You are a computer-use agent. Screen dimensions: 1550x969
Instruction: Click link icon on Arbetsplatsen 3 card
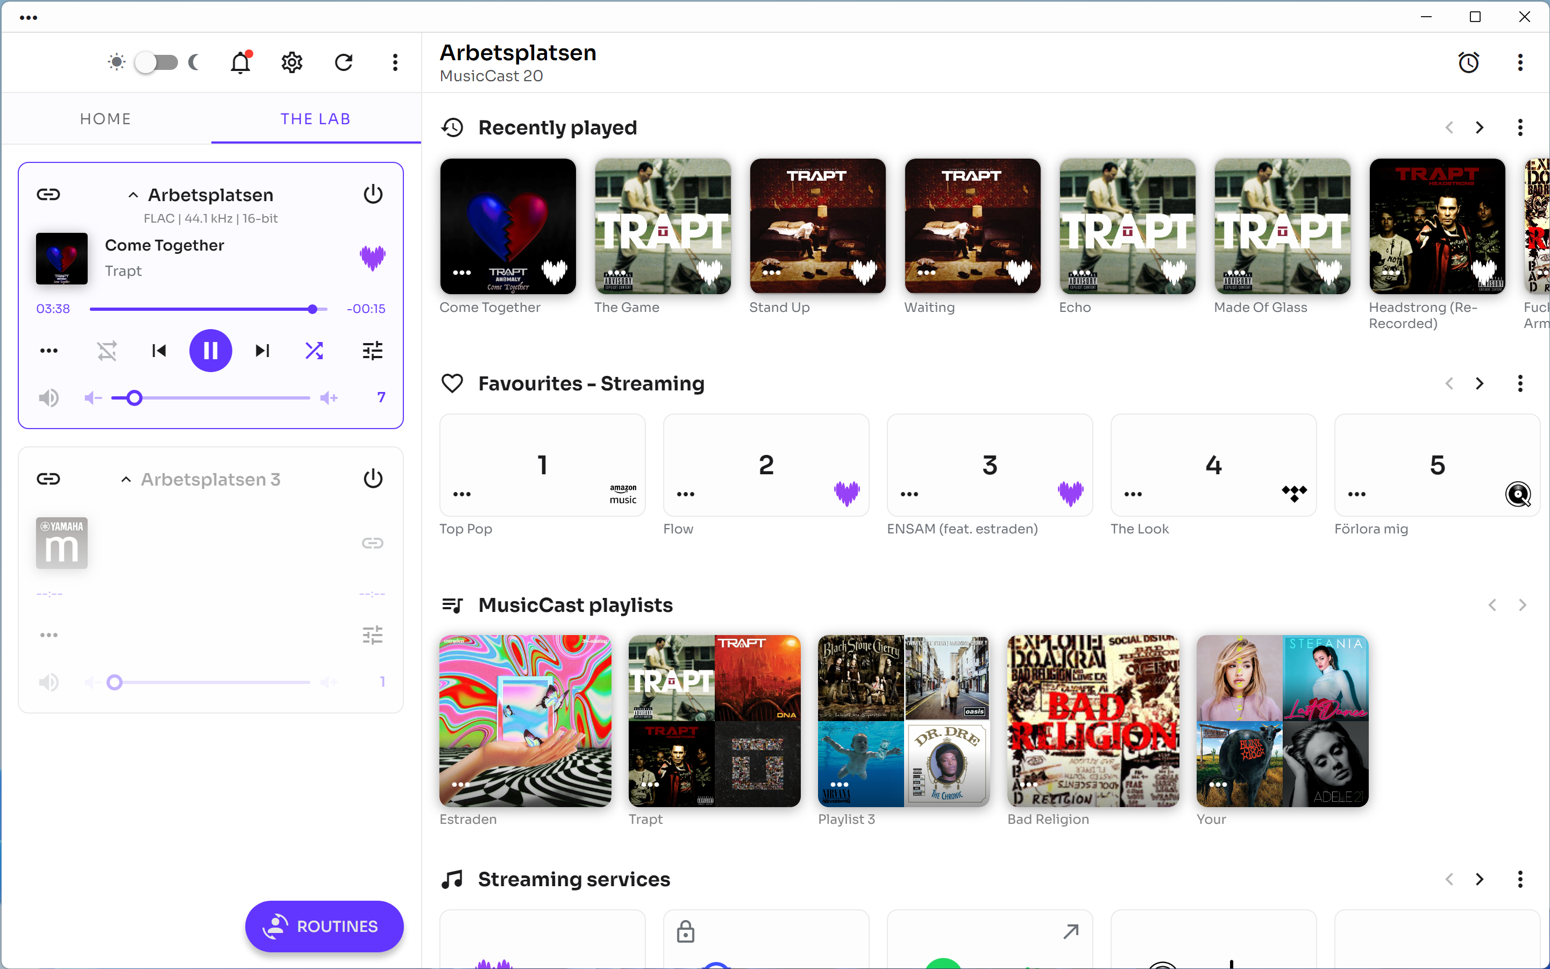coord(49,479)
